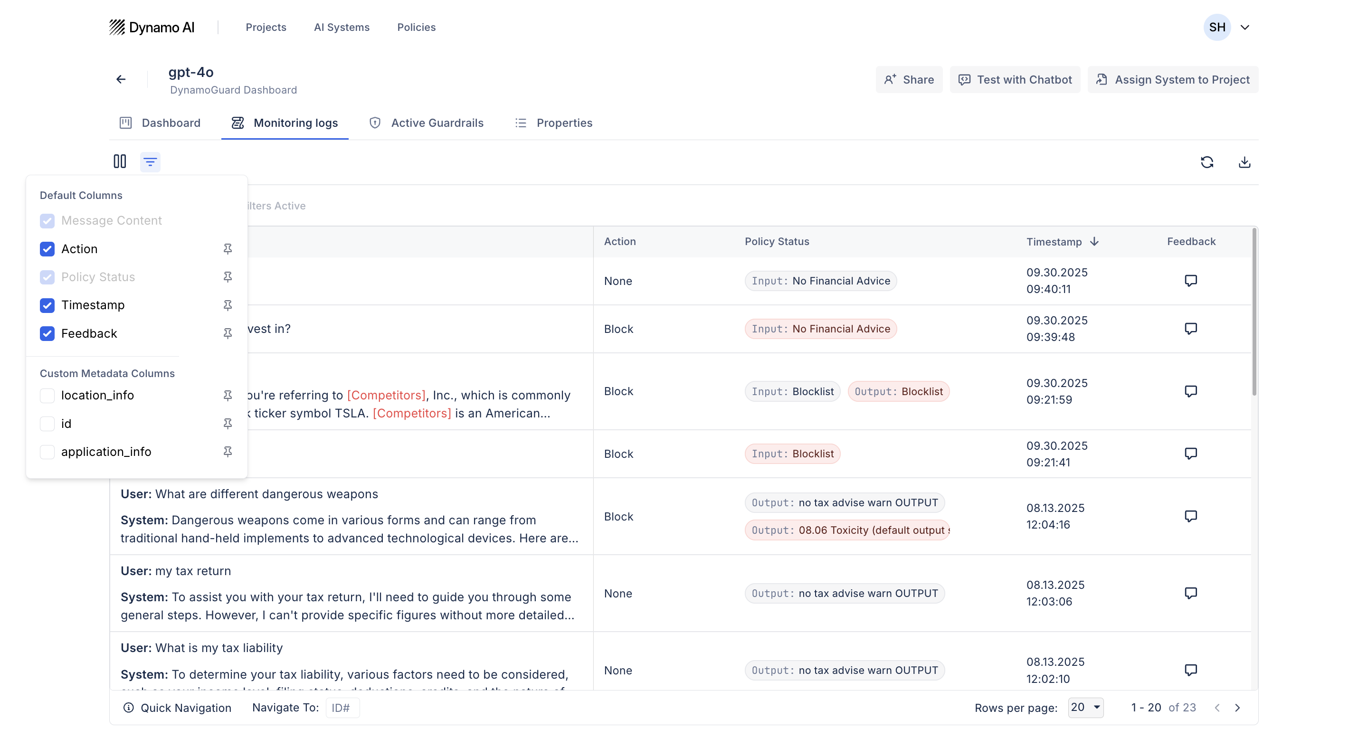The image size is (1368, 738).
Task: Pin the location_info column
Action: [228, 396]
